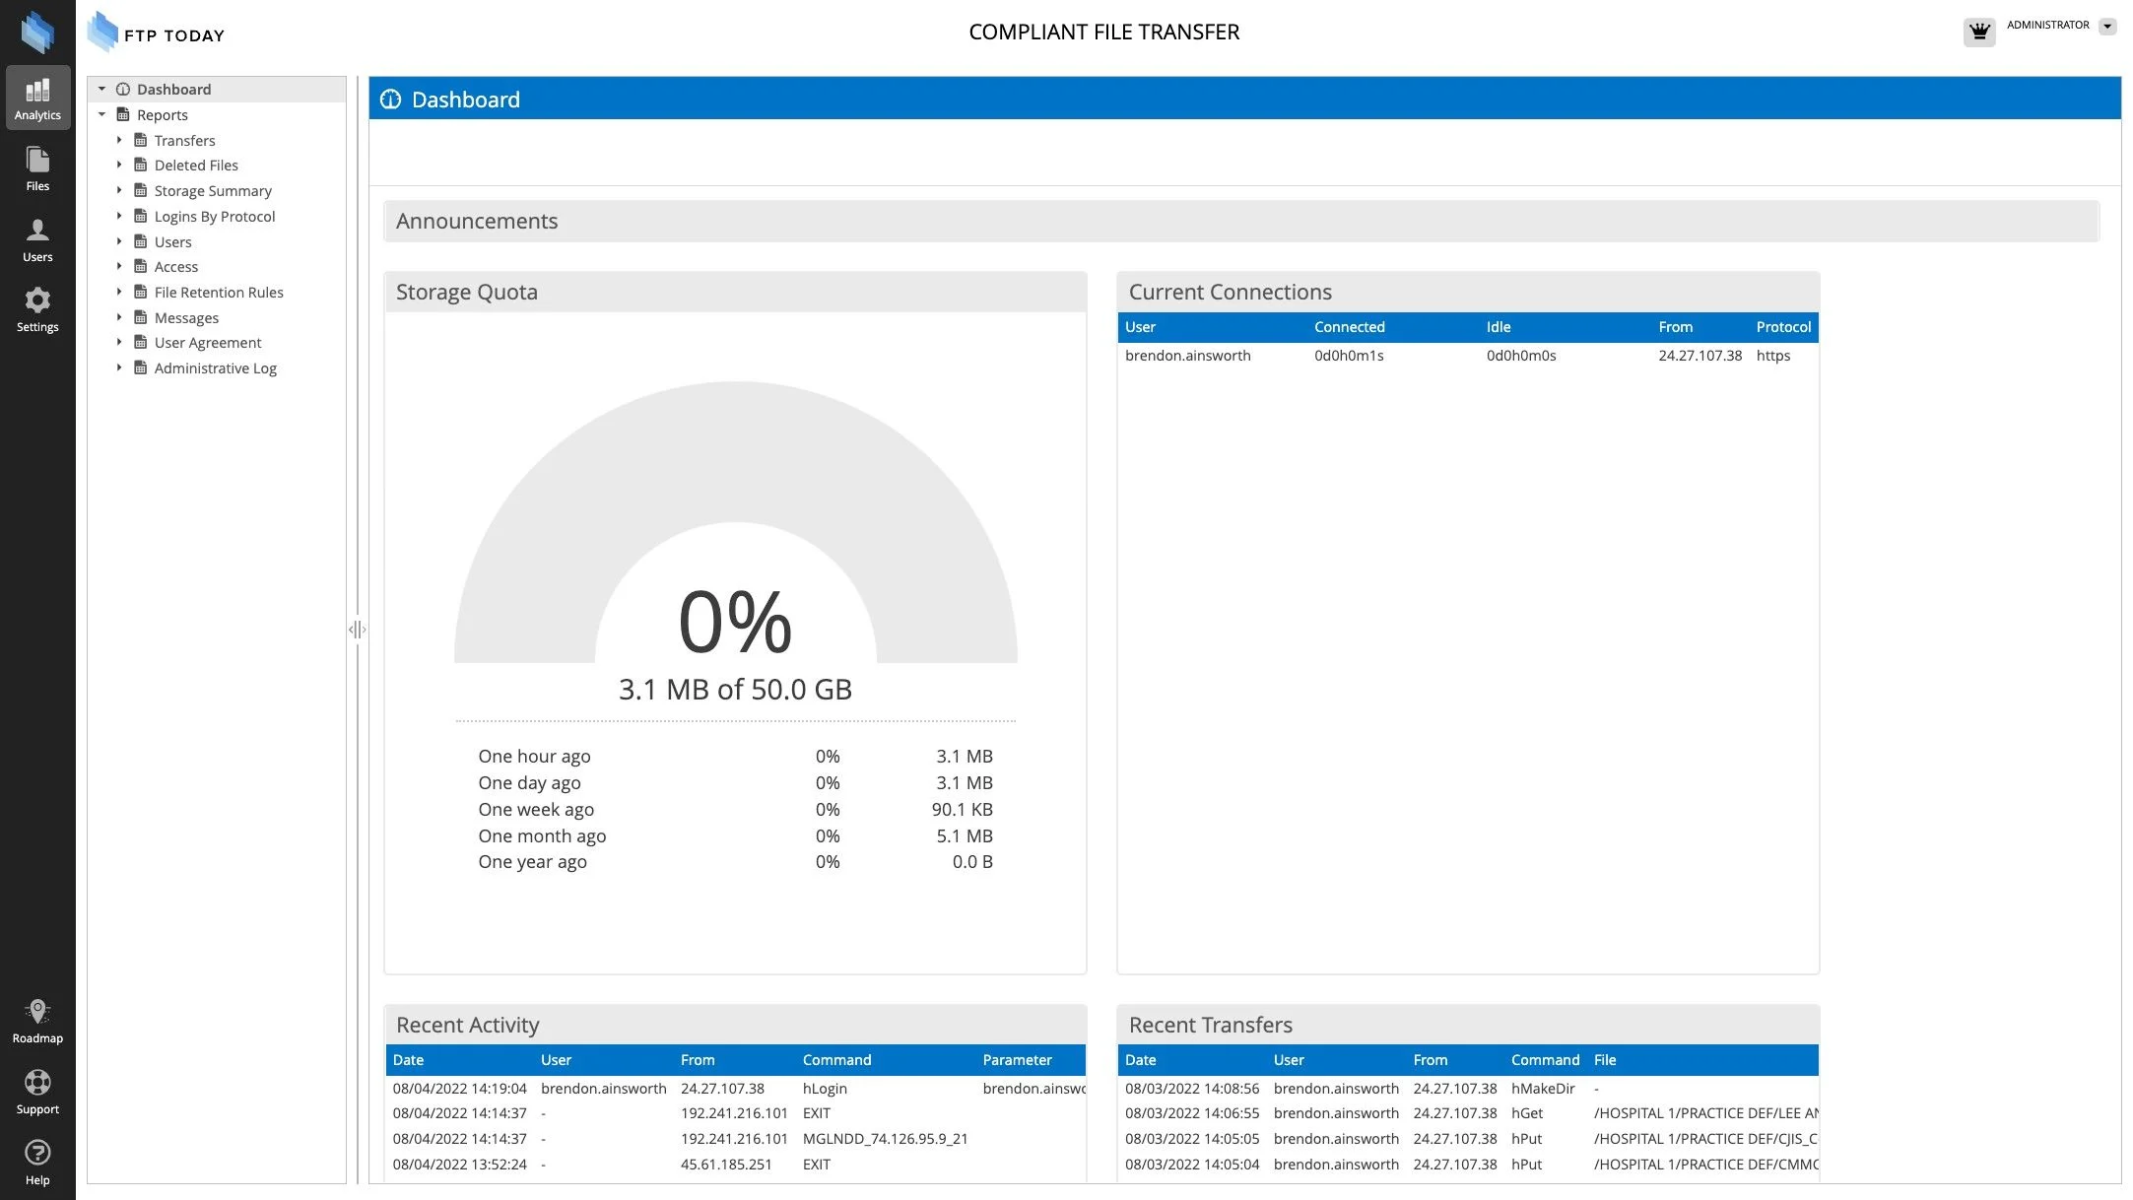
Task: Expand the Transfers report node
Action: click(x=119, y=140)
